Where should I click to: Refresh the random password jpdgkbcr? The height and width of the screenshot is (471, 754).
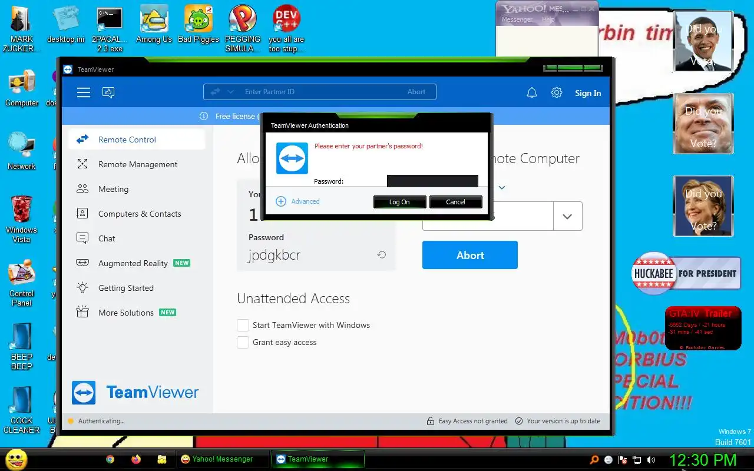[x=382, y=255]
